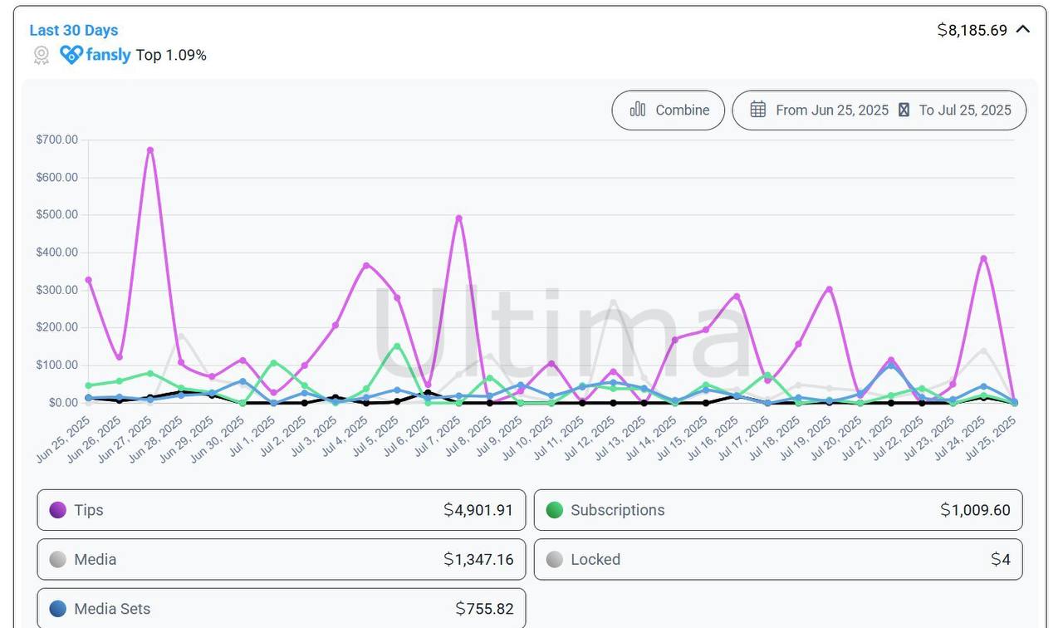Click the Last 30 Days heading link
This screenshot has height=628, width=1063.
(74, 30)
